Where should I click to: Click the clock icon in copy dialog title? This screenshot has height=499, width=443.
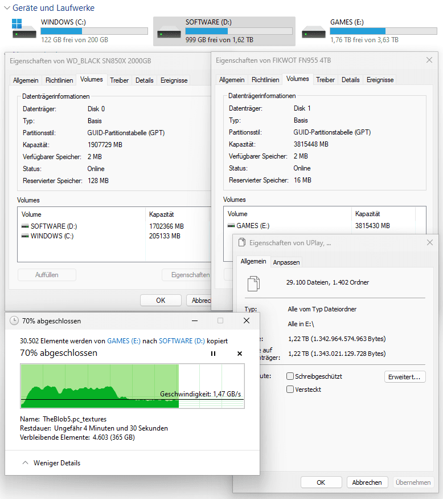(x=14, y=321)
